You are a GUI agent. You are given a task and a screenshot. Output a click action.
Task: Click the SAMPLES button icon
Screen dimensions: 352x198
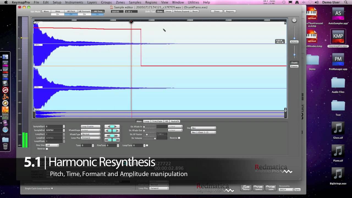point(258,188)
